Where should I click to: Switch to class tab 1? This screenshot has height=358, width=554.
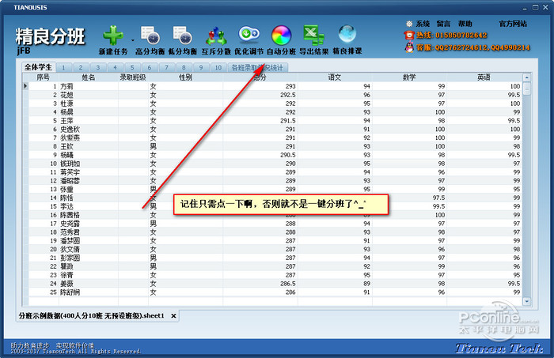[63, 67]
